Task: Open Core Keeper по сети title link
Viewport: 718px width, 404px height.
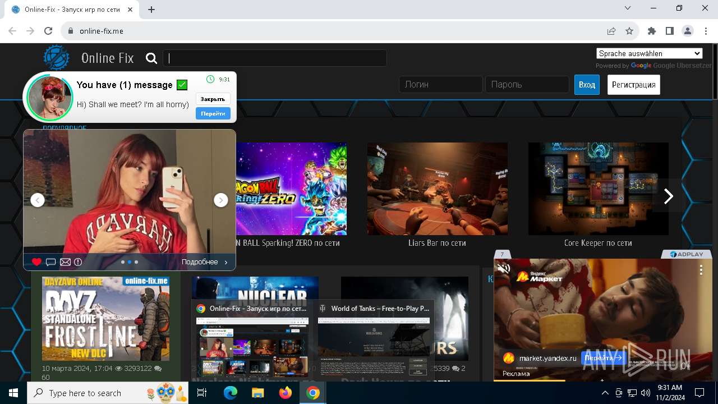Action: [598, 243]
